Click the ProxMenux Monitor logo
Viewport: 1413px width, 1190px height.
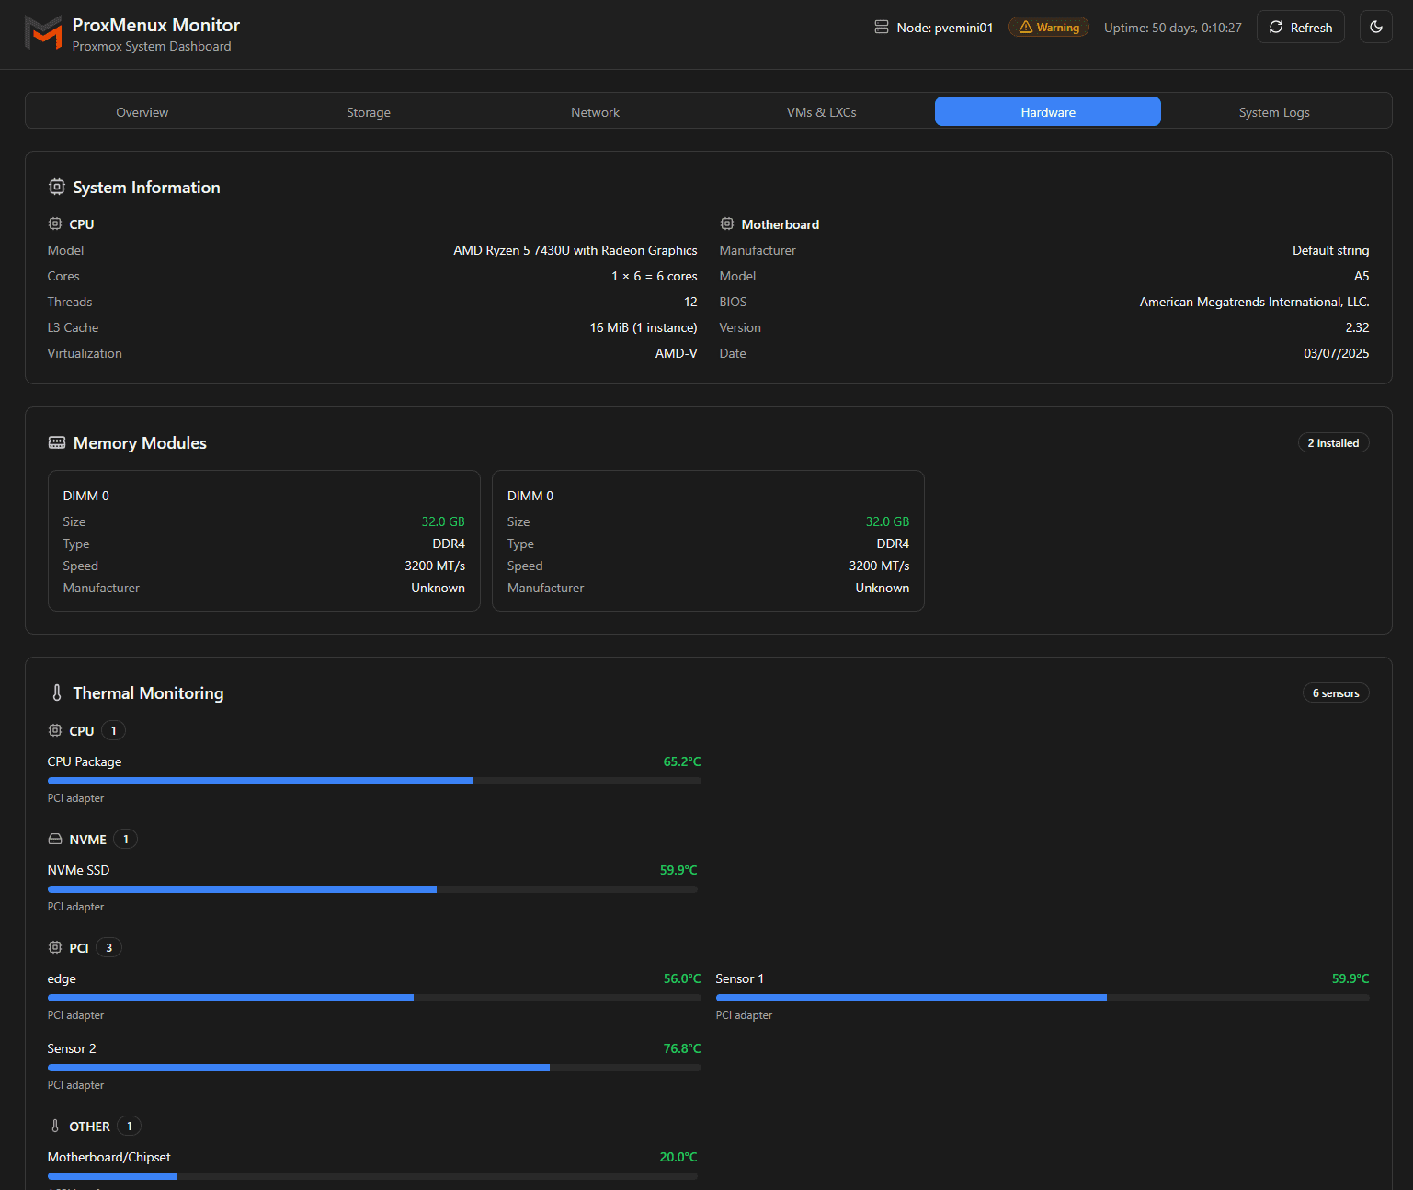point(43,33)
